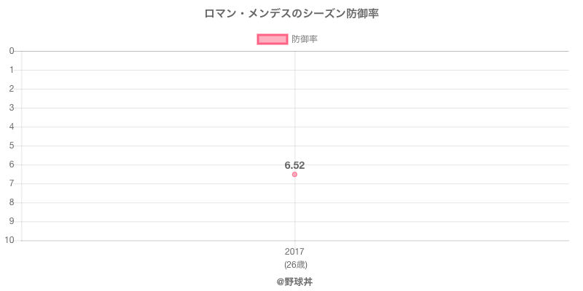Click the y-axis label 3

tap(12, 108)
